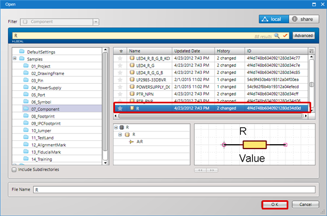Enable Include Subdirectories checkbox
327x216 pixels.
[x=14, y=170]
